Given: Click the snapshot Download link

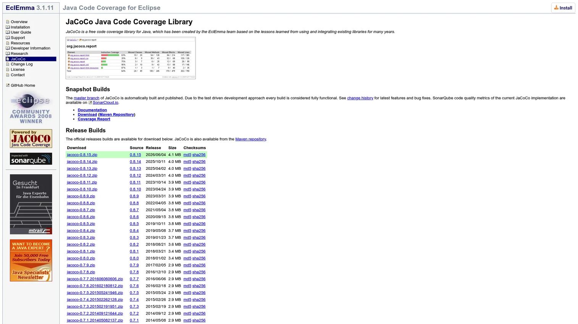Looking at the screenshot, I should click(x=87, y=115).
